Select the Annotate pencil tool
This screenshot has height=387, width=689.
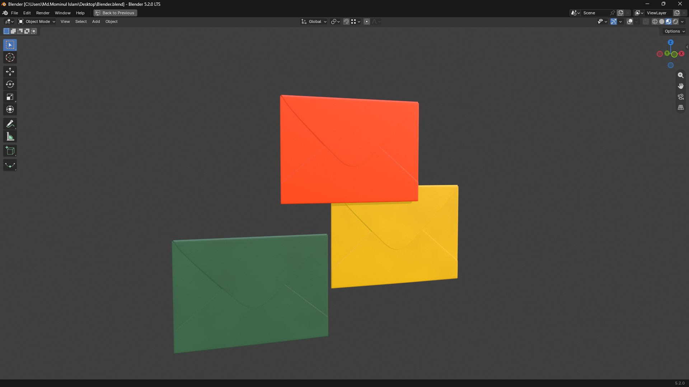(10, 124)
